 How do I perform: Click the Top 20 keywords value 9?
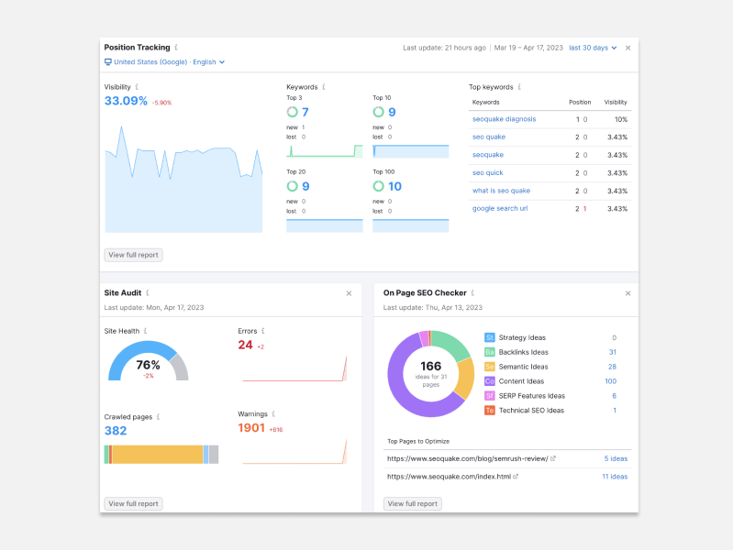coord(305,186)
